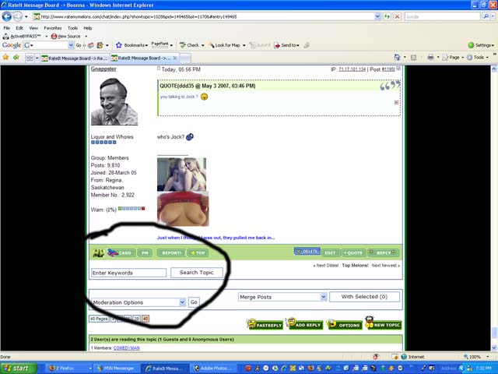Click the CARD button under the post

[x=120, y=252]
